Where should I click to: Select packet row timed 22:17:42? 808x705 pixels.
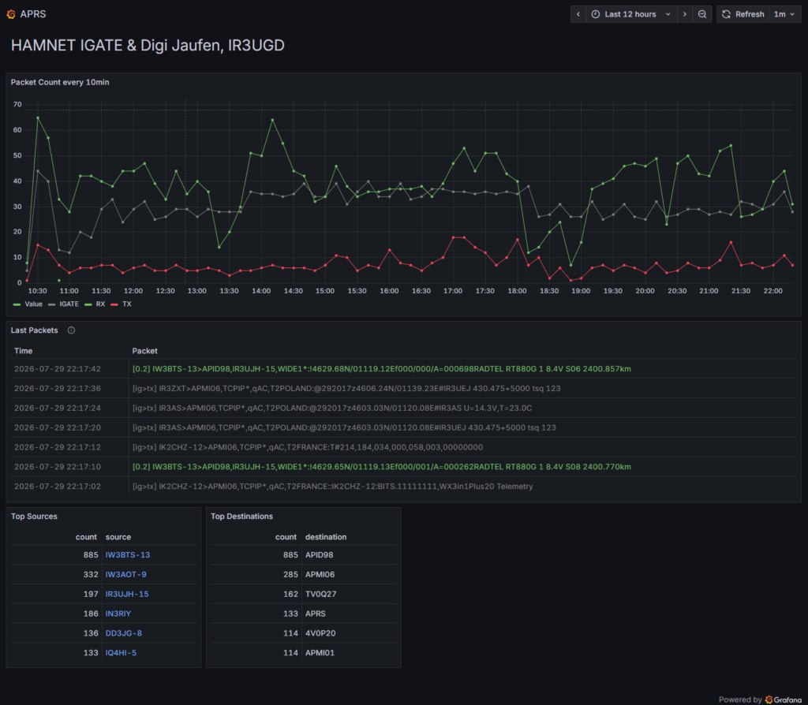pyautogui.click(x=404, y=369)
